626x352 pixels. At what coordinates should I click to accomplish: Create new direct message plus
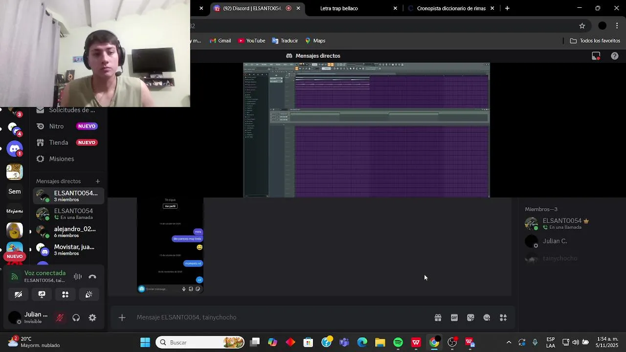(98, 181)
